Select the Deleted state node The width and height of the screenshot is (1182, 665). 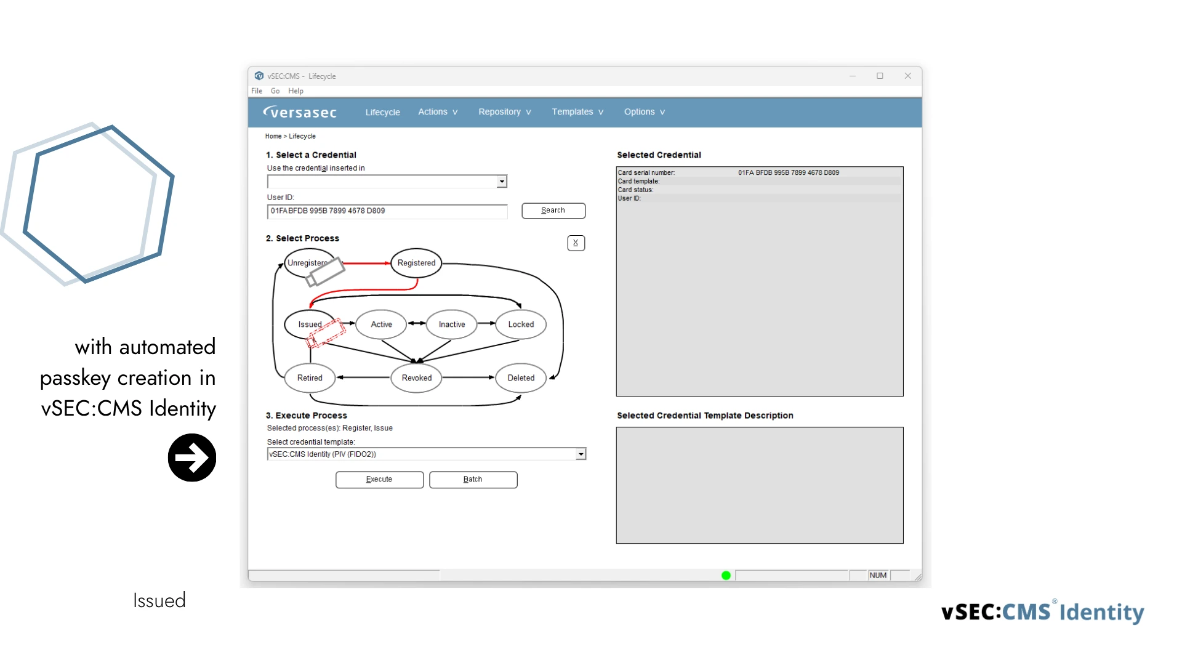[x=521, y=378]
